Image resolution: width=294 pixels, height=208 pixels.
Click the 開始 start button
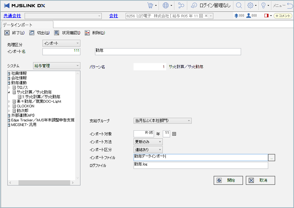(x=228, y=180)
